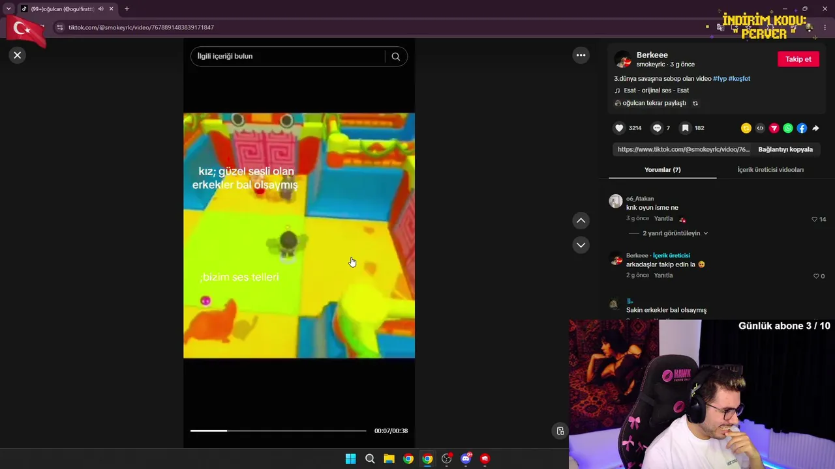Go to previous video with up arrow
Screen dimensions: 835x469
point(581,221)
